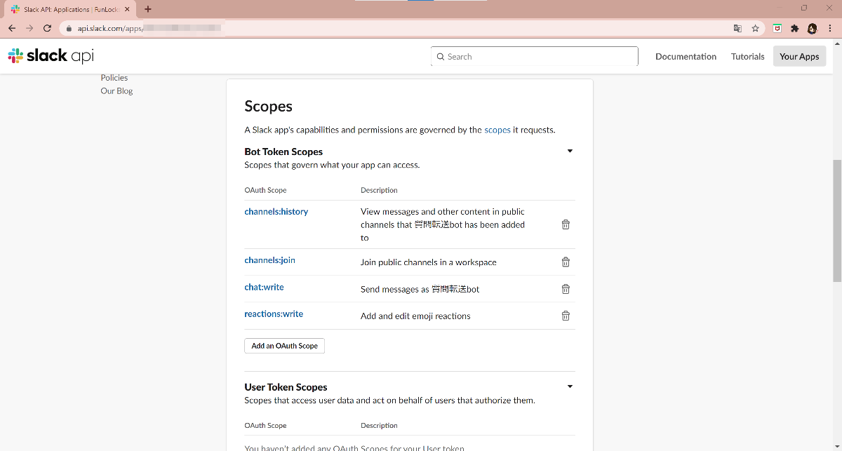
Task: Click the Add an OAuth Scope button
Action: pyautogui.click(x=284, y=346)
